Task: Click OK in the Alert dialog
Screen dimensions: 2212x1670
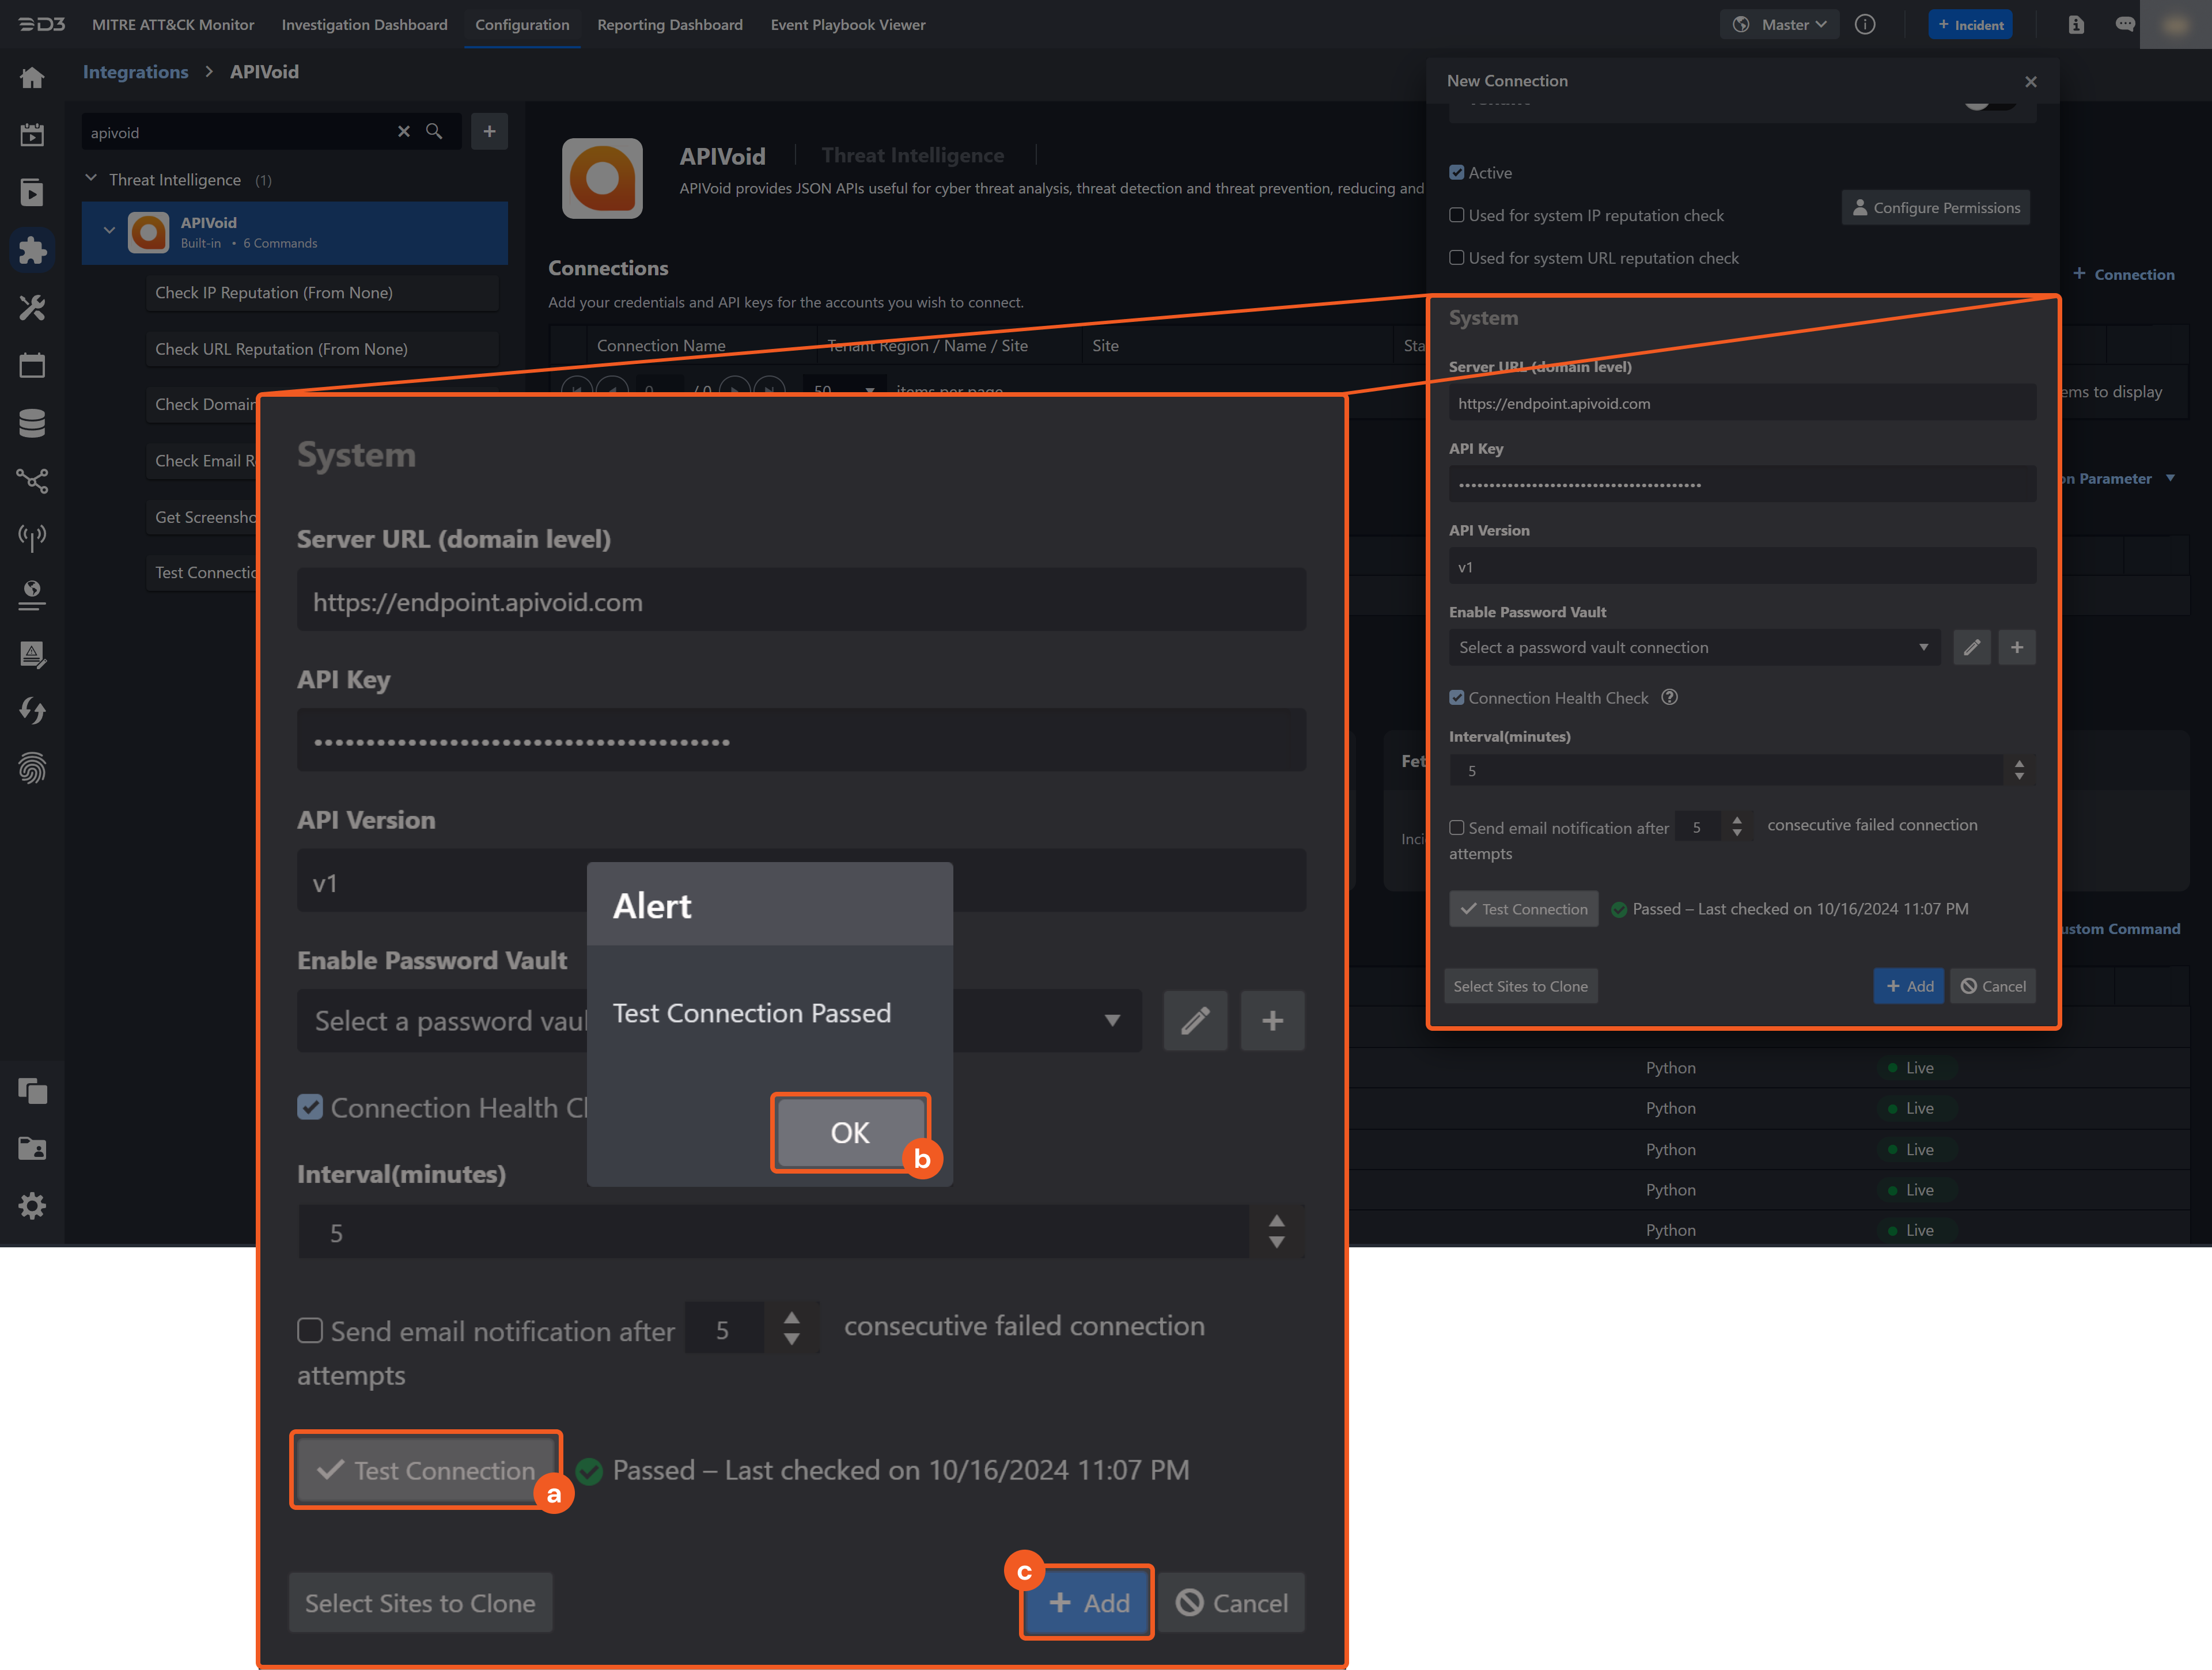Action: pyautogui.click(x=850, y=1132)
